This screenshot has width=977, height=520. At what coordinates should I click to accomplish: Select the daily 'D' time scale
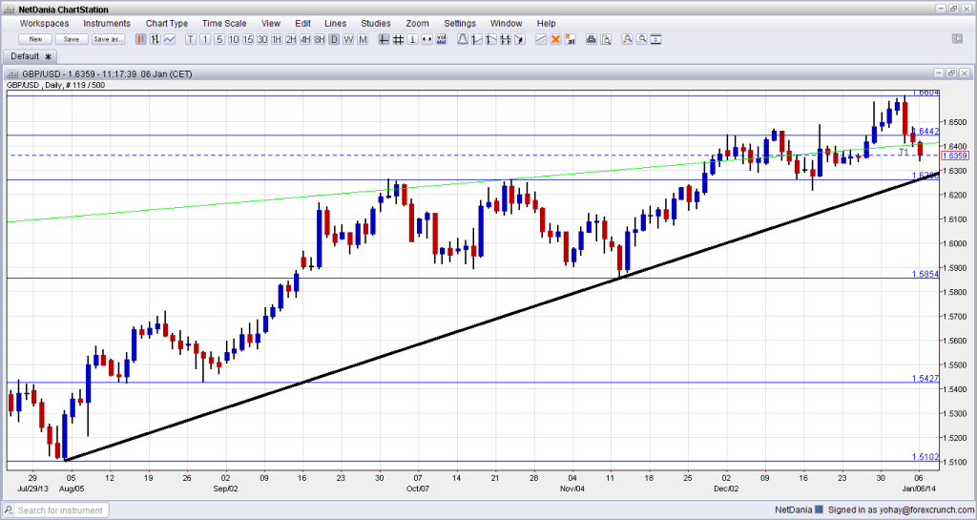click(x=334, y=39)
